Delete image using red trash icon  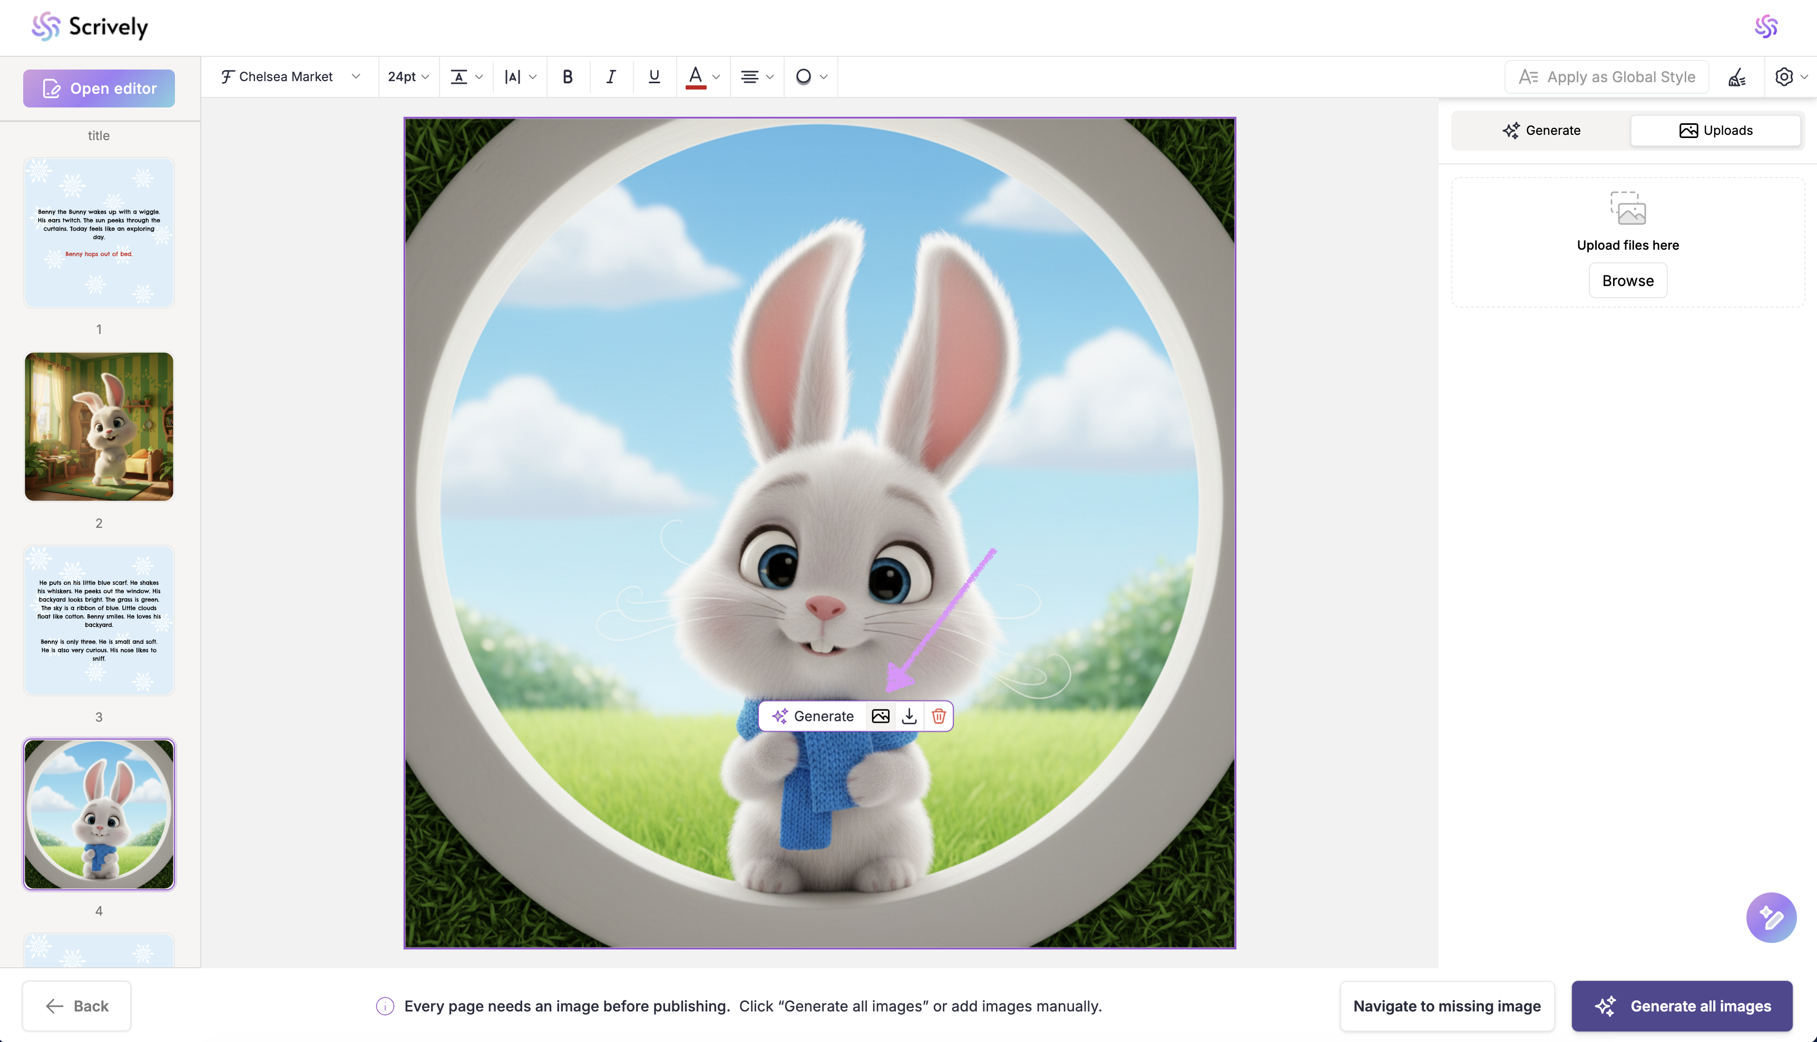tap(939, 716)
